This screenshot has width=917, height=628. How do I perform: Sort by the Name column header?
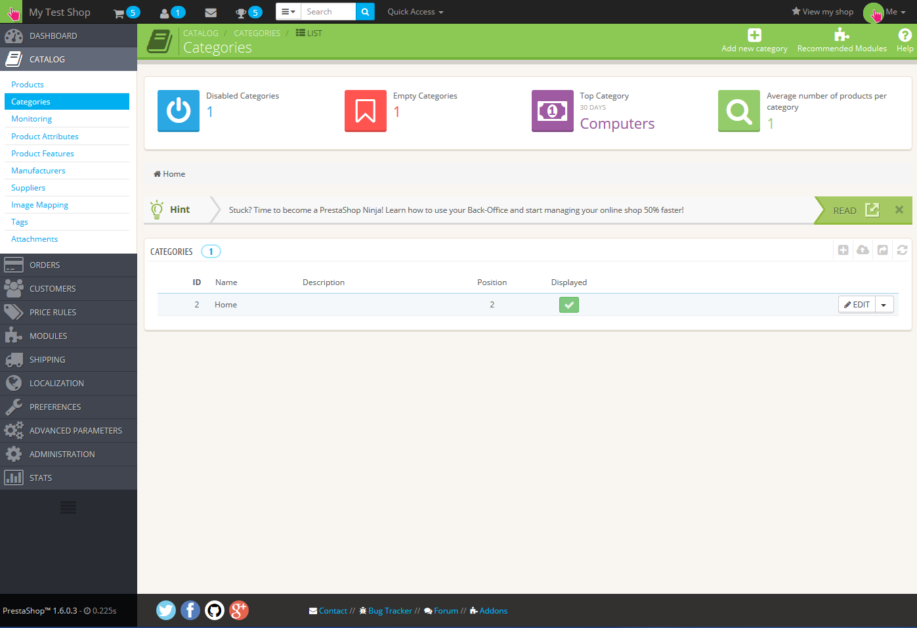[226, 282]
